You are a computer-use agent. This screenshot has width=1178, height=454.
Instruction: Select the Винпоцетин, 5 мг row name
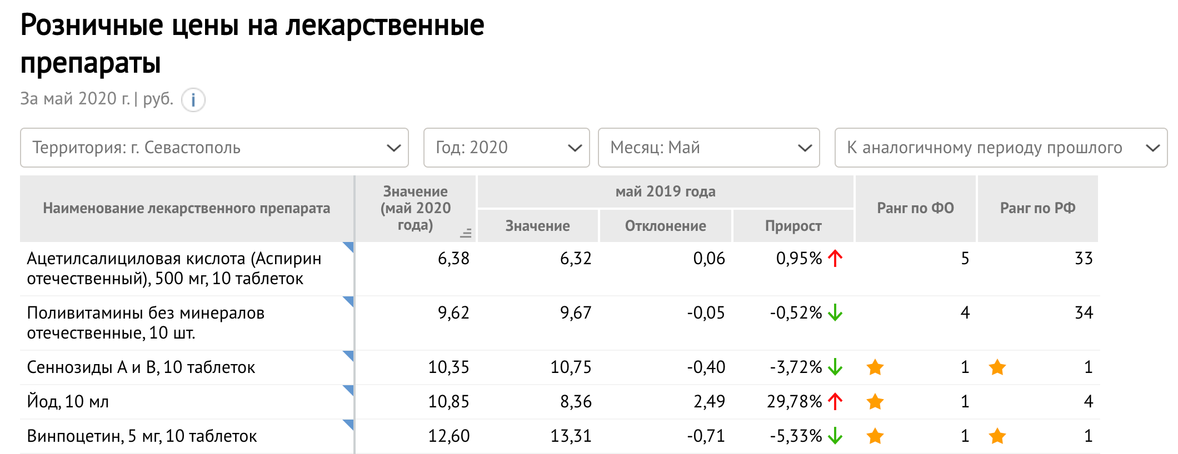142,436
